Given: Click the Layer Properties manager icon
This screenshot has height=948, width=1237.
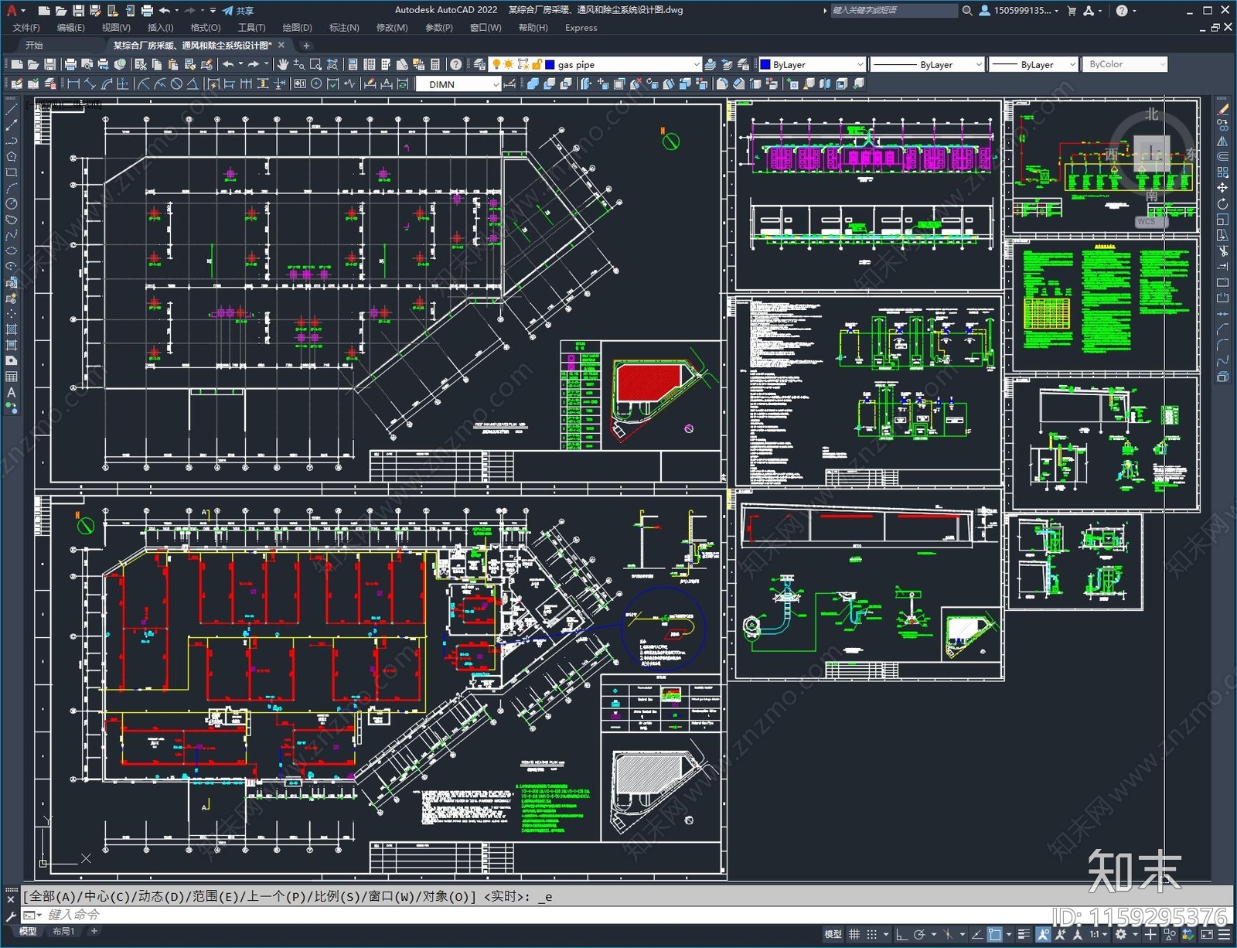Looking at the screenshot, I should click(480, 64).
